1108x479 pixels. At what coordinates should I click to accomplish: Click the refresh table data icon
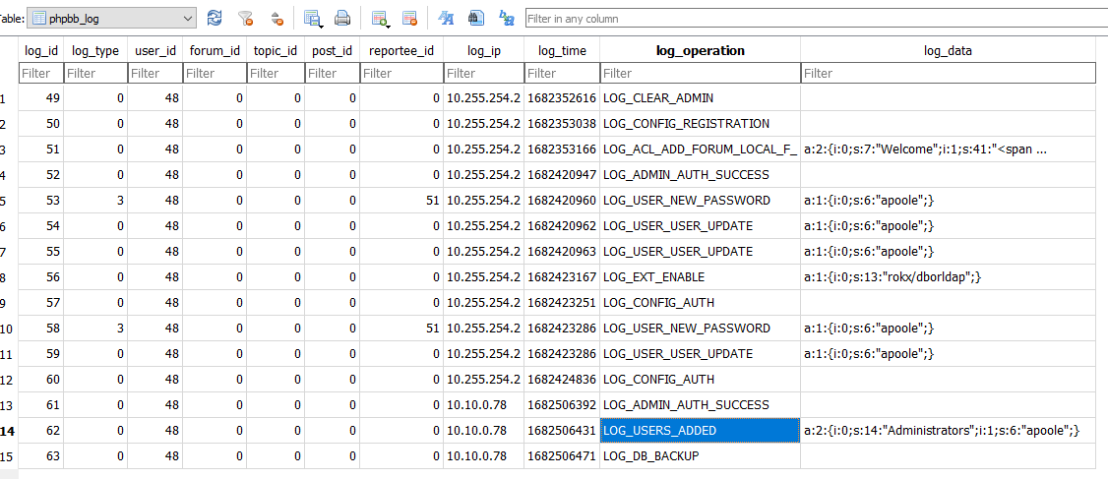point(215,18)
